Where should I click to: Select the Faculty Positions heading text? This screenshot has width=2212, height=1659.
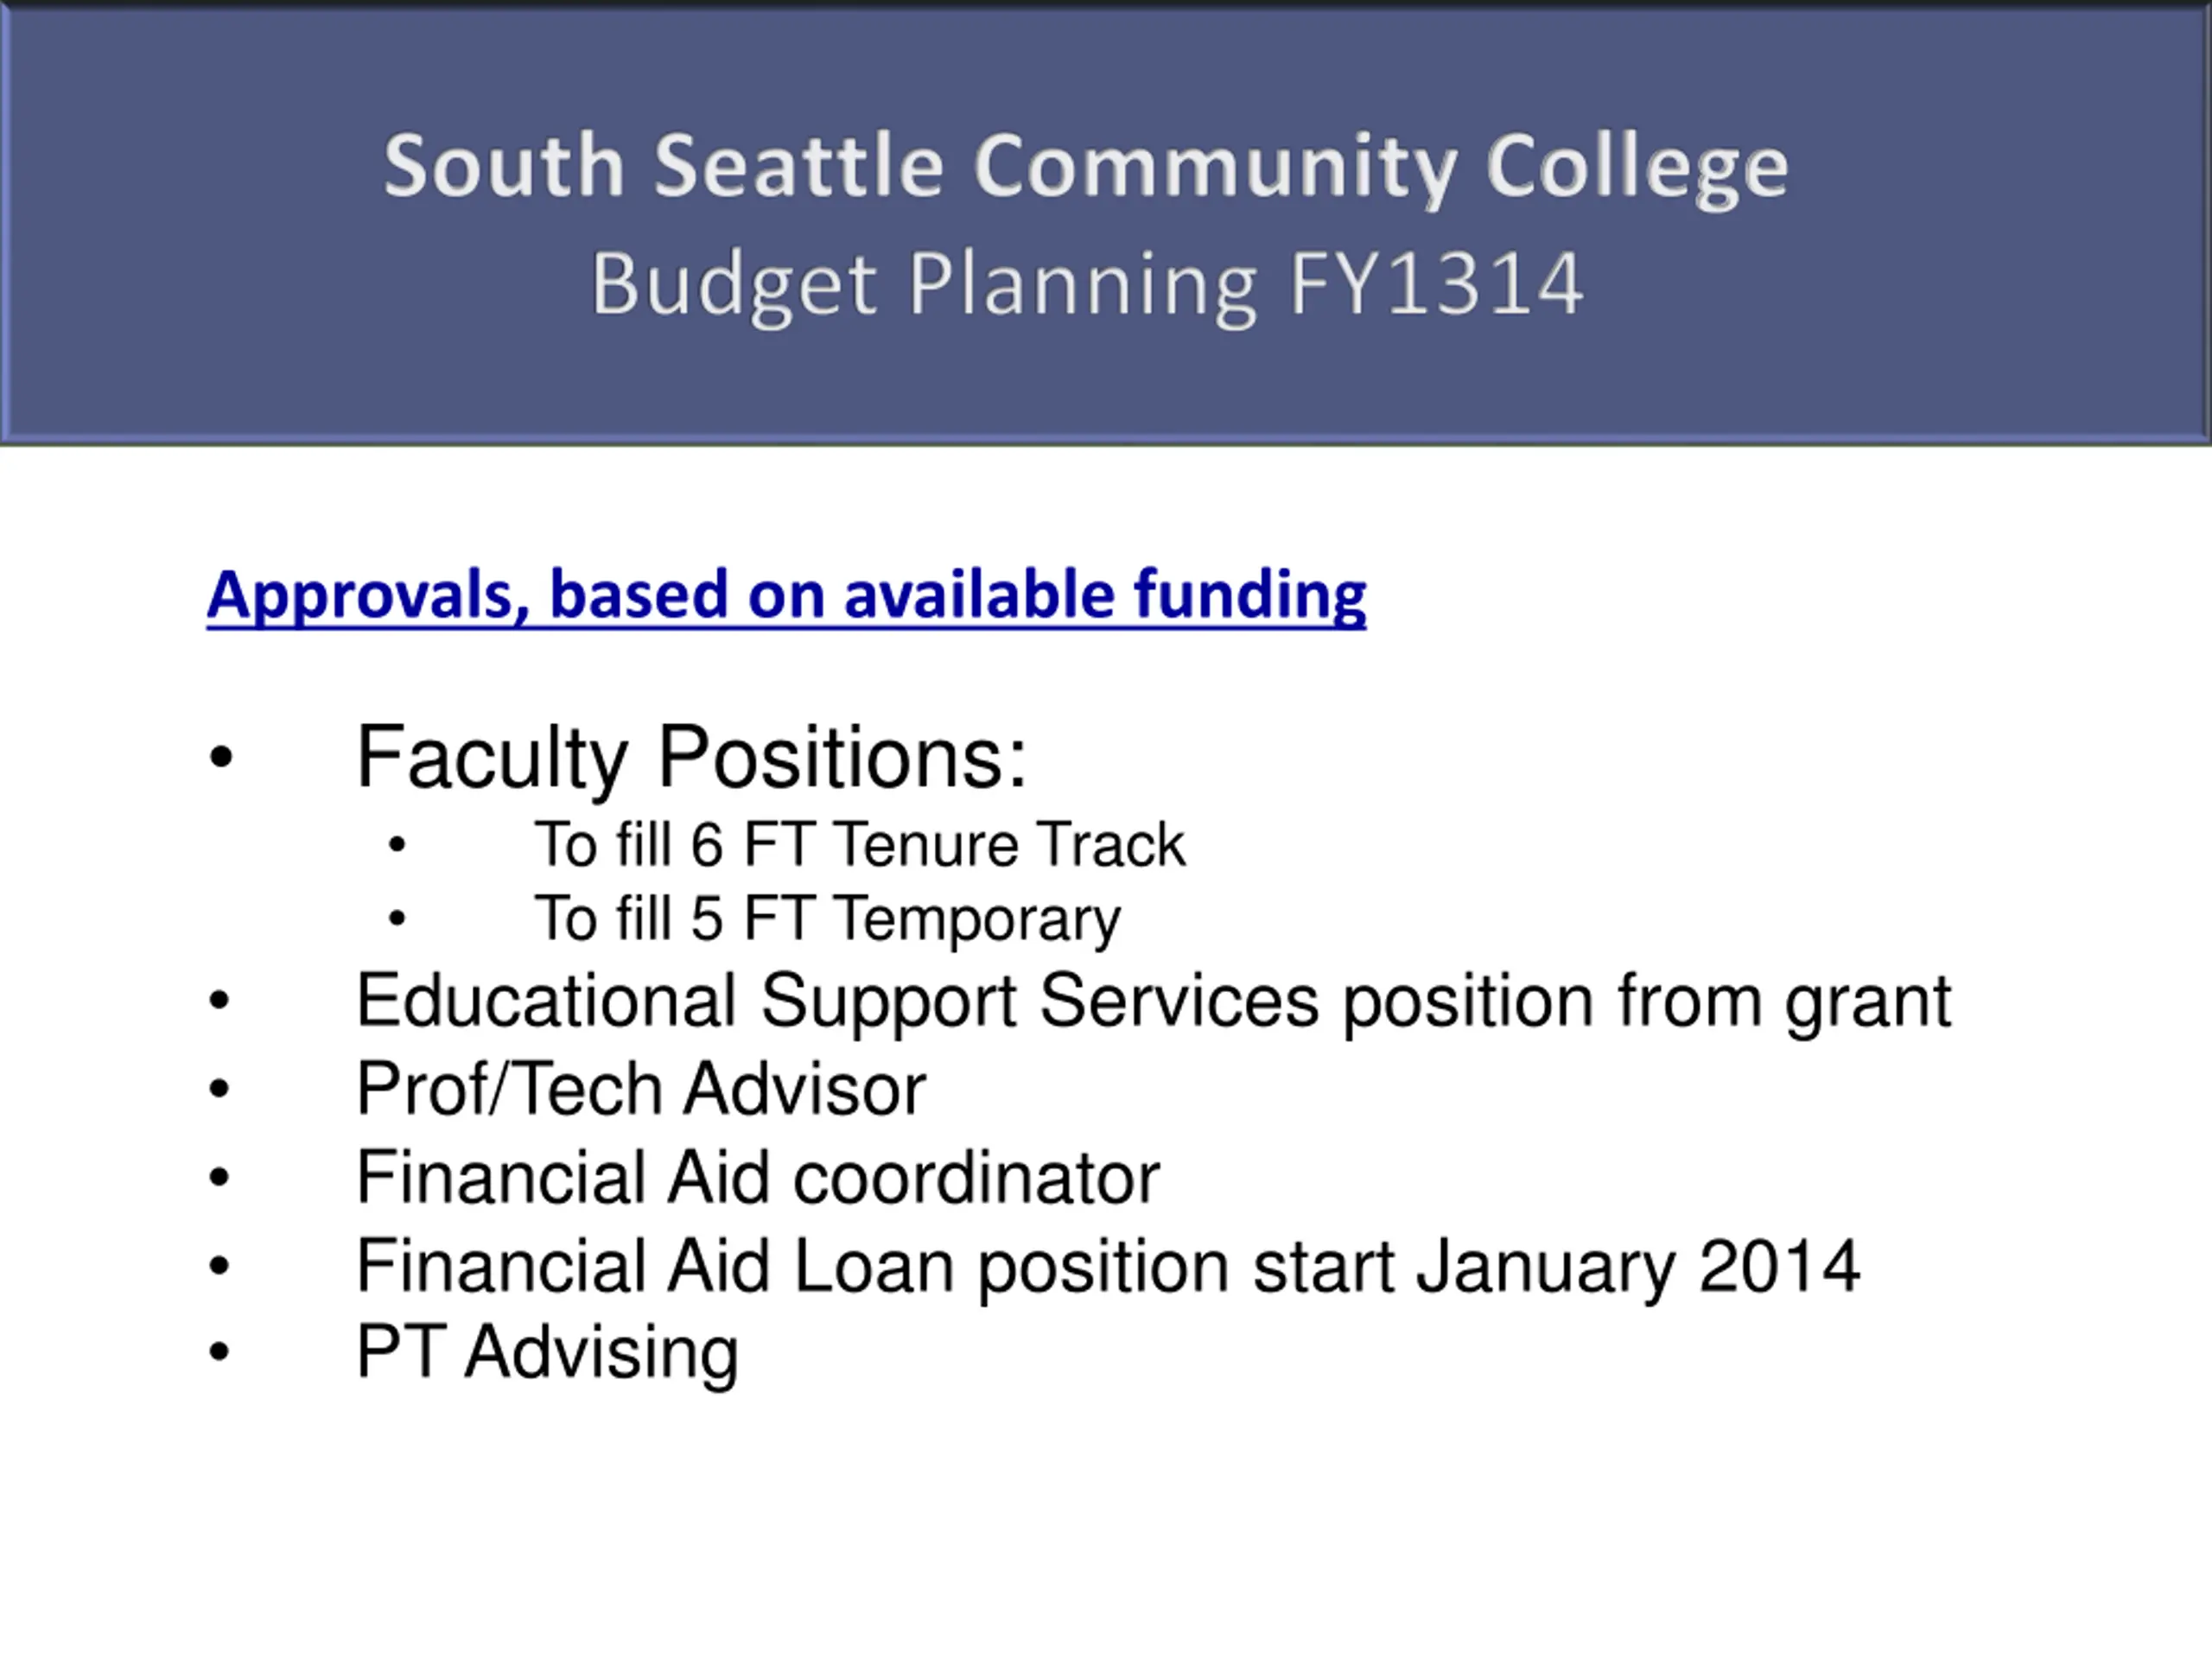click(x=691, y=758)
